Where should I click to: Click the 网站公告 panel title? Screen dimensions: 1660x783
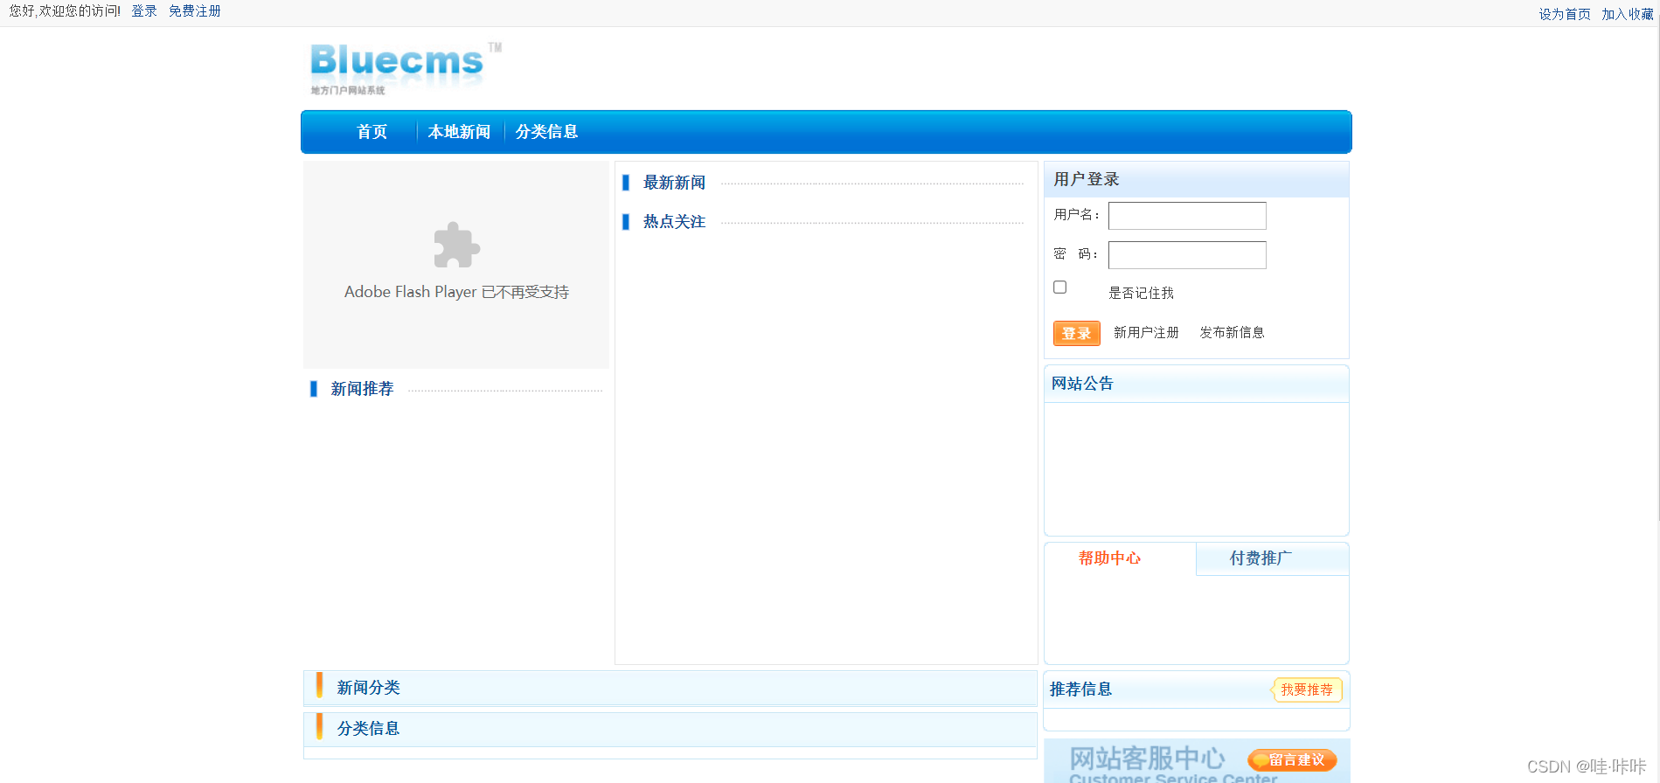tap(1082, 384)
